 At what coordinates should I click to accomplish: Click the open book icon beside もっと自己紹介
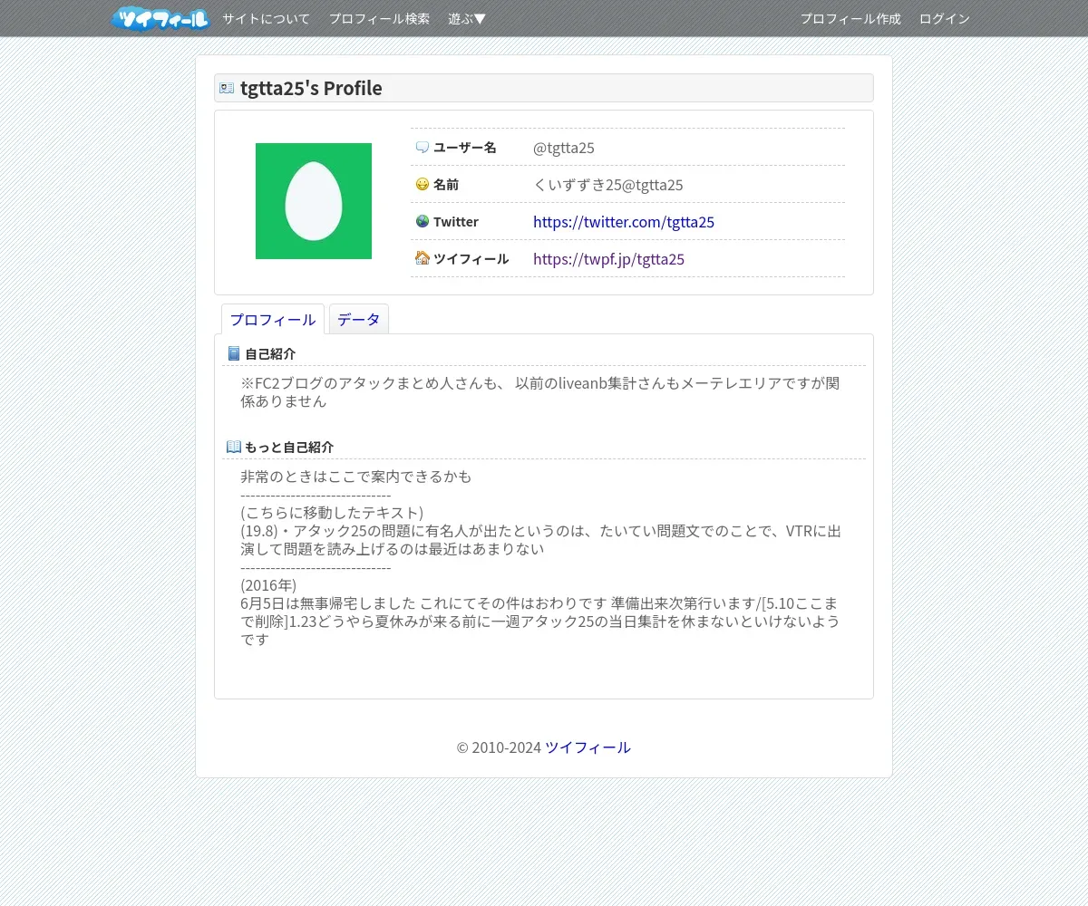click(234, 448)
